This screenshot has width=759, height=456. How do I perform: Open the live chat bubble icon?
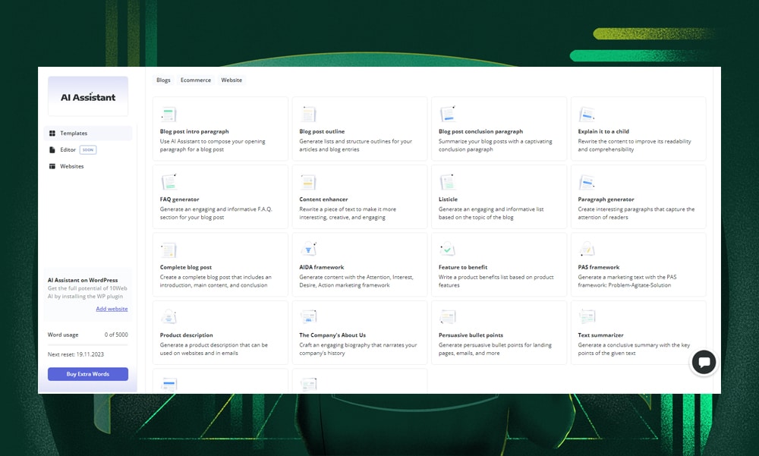704,363
